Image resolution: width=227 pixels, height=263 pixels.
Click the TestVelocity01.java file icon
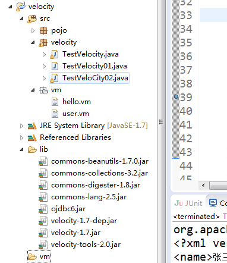[x=55, y=66]
